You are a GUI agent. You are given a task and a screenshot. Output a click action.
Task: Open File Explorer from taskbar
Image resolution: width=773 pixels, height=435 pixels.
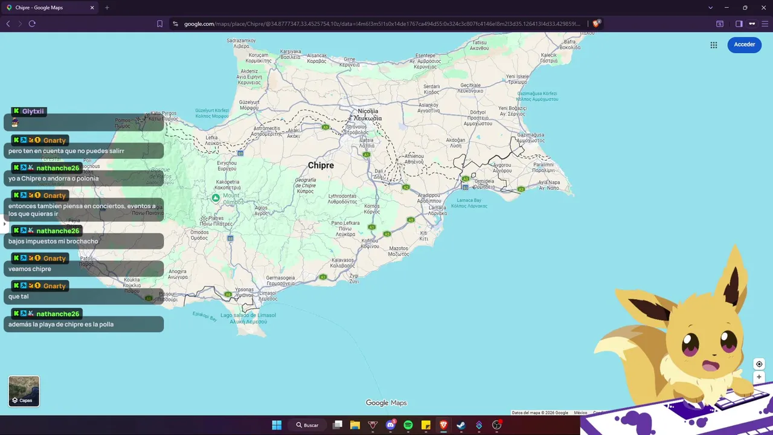coord(355,425)
